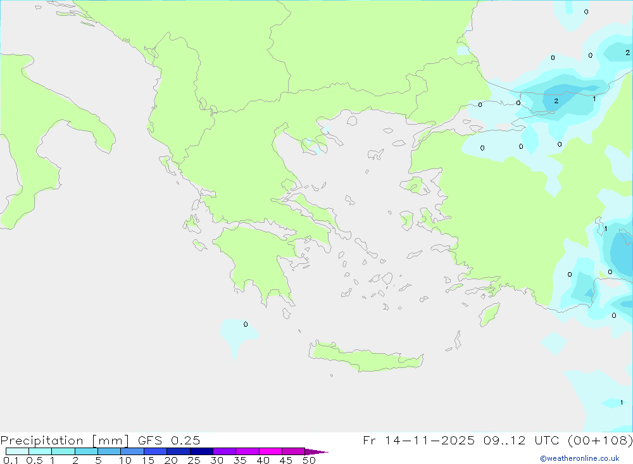The image size is (633, 464).
Task: Select the 2–5 mm sky-blue legend swatch
Action: pos(86,451)
